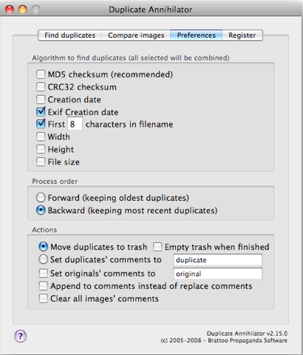Go to the Register tab
Screen dimensions: 303x355
point(242,36)
